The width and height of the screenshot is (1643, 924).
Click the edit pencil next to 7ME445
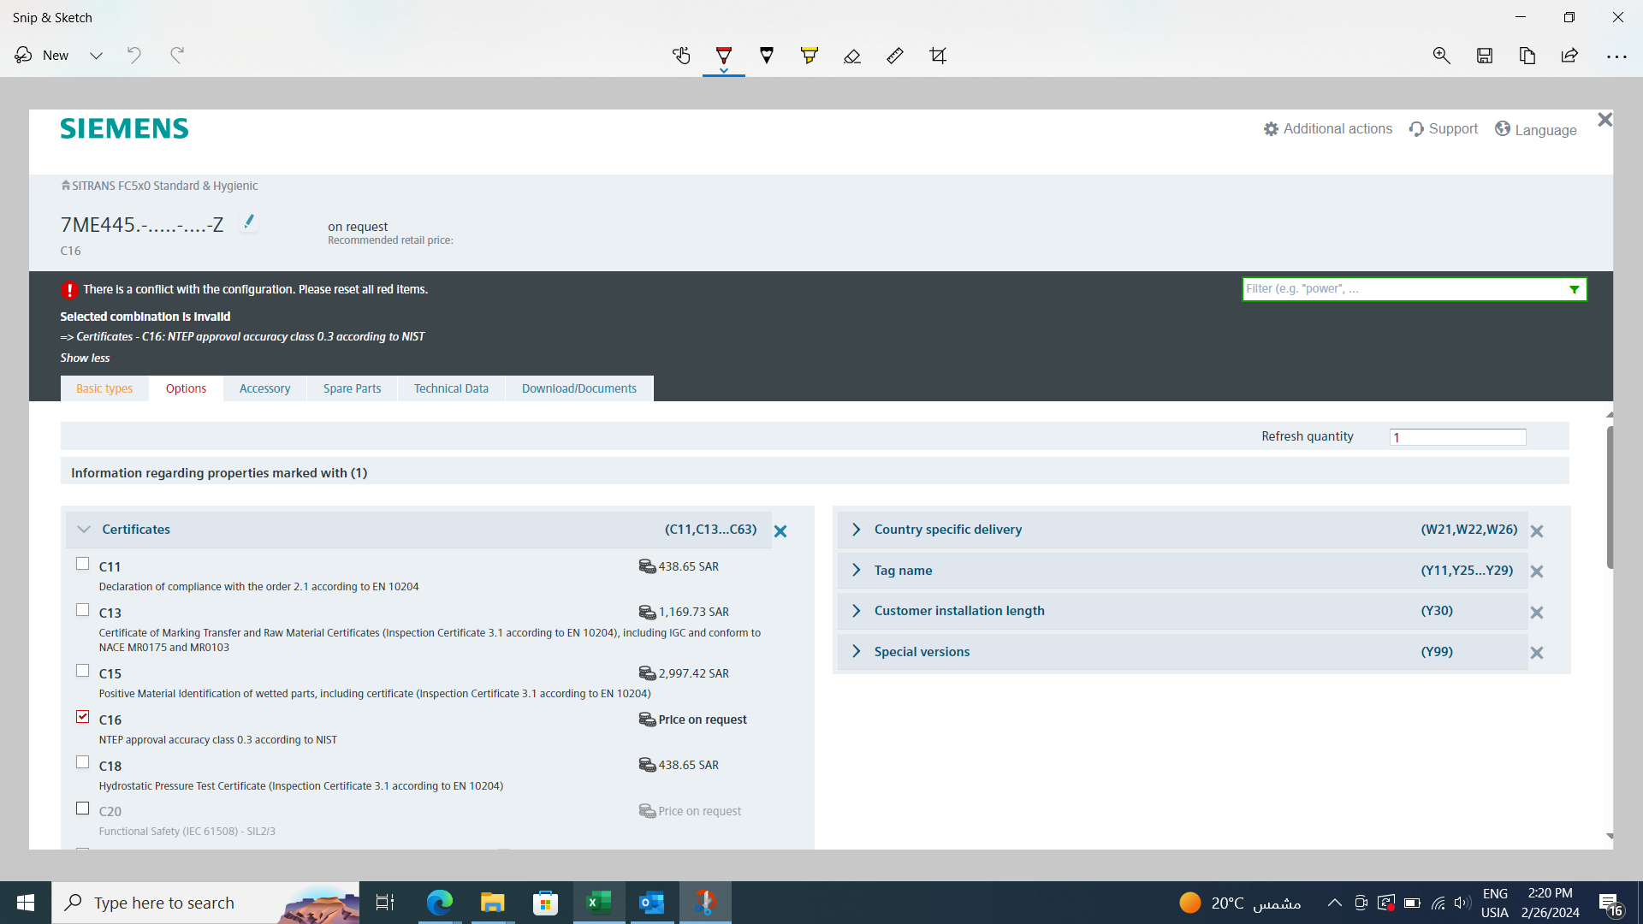pos(249,222)
